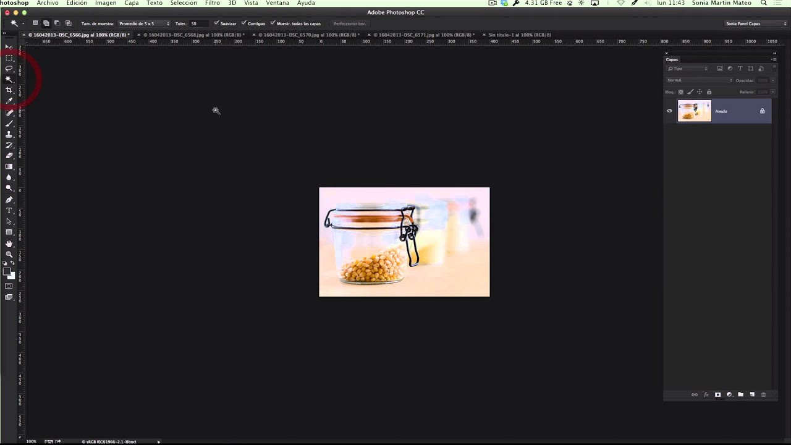This screenshot has width=791, height=445.
Task: Add a layer mask
Action: pyautogui.click(x=717, y=394)
